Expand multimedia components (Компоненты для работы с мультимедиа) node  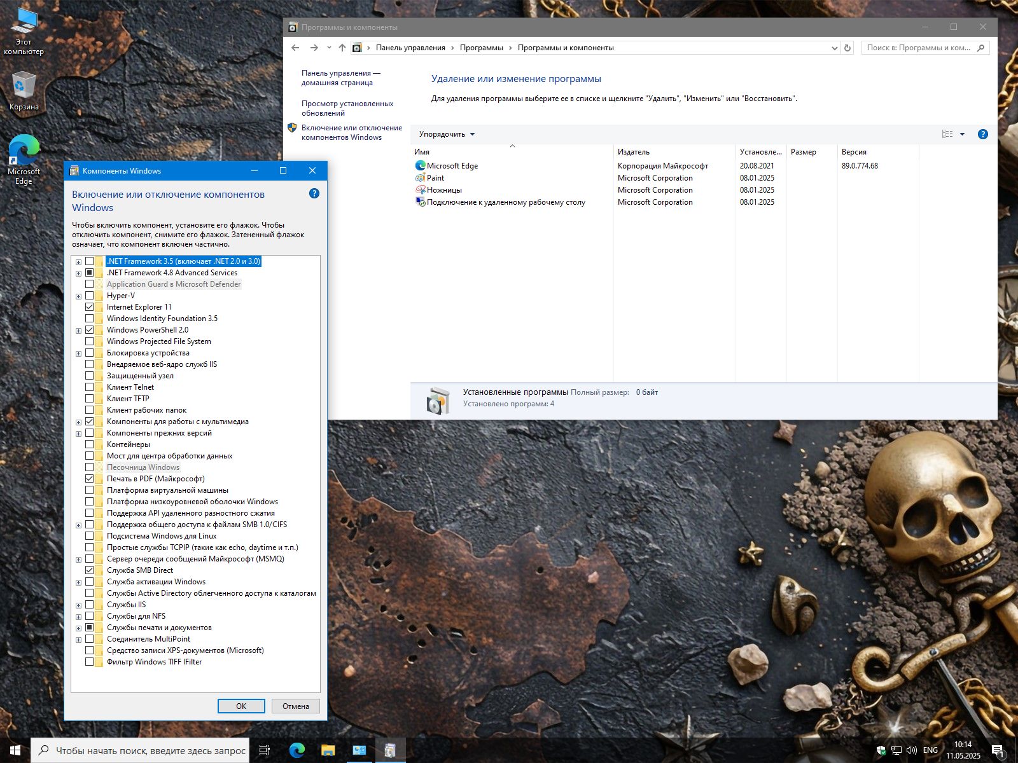click(x=79, y=422)
